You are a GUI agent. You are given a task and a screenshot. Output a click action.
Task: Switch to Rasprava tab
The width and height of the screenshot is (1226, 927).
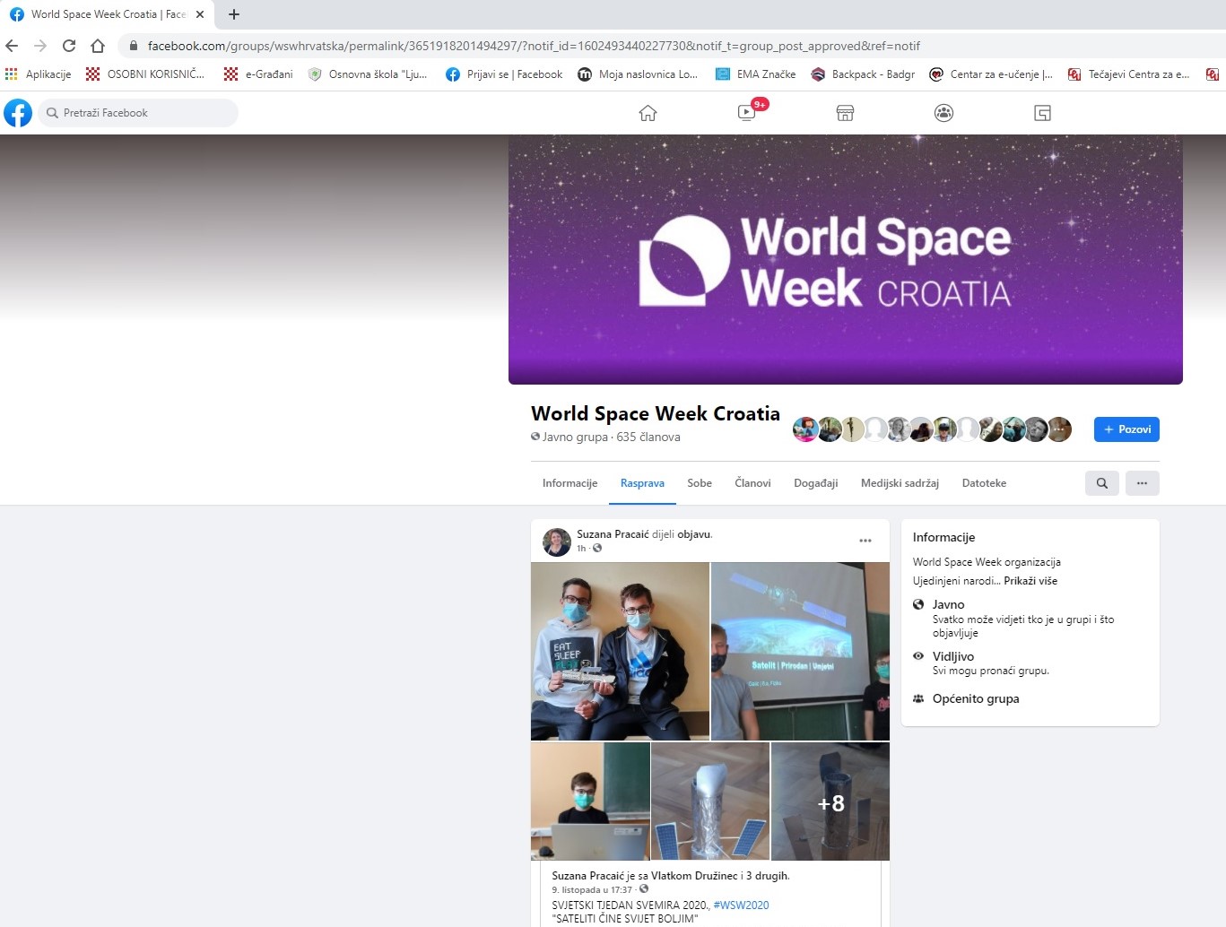pyautogui.click(x=642, y=483)
